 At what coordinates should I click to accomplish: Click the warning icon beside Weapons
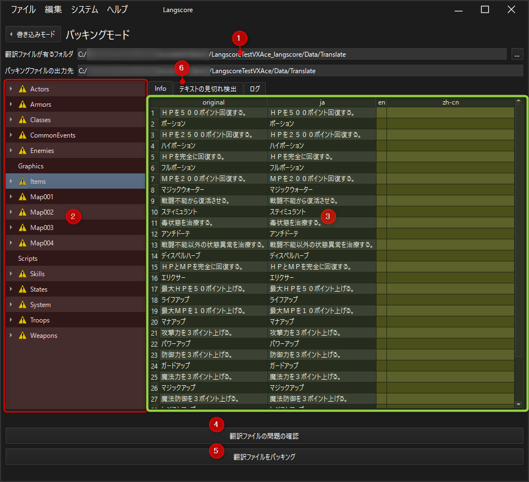(x=23, y=336)
